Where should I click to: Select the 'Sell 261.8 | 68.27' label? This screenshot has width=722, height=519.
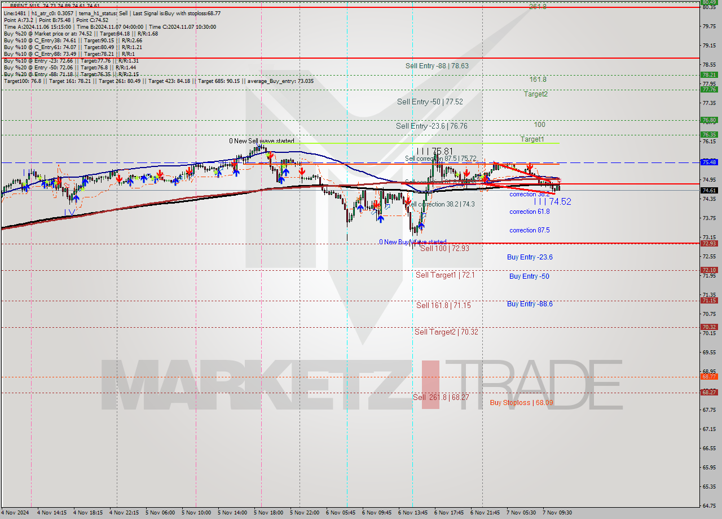441,398
